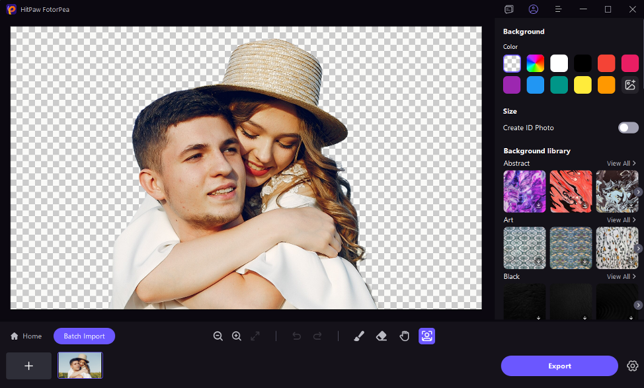This screenshot has height=388, width=644.
Task: Open the fit-to-screen view icon
Action: tap(255, 336)
